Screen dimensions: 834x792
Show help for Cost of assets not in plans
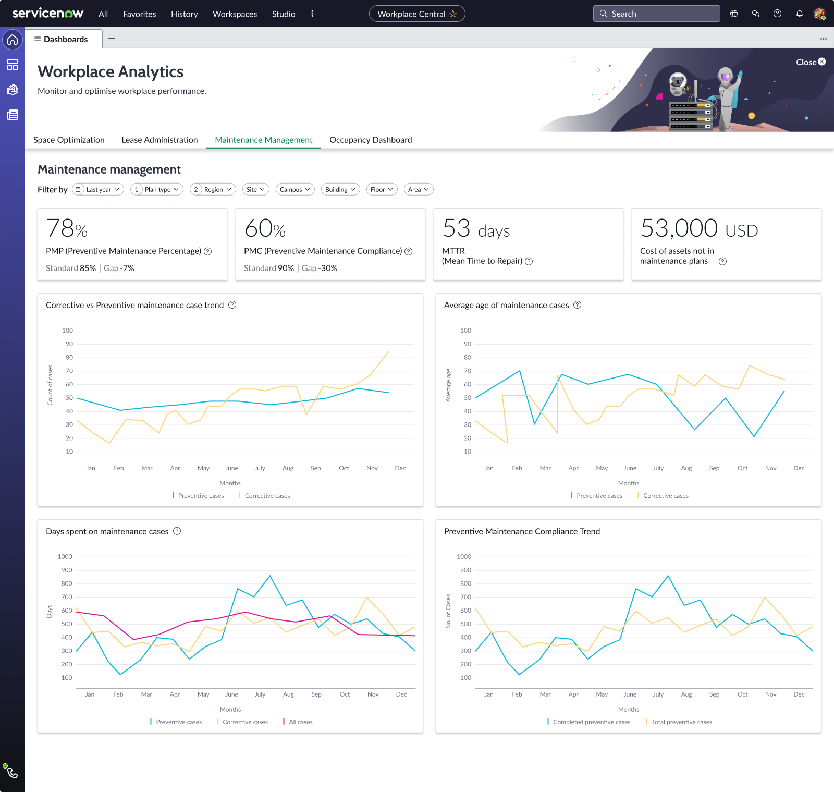pos(723,261)
